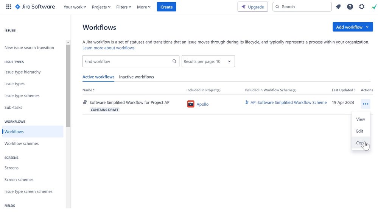Open the three-dot Actions menu

[x=366, y=104]
